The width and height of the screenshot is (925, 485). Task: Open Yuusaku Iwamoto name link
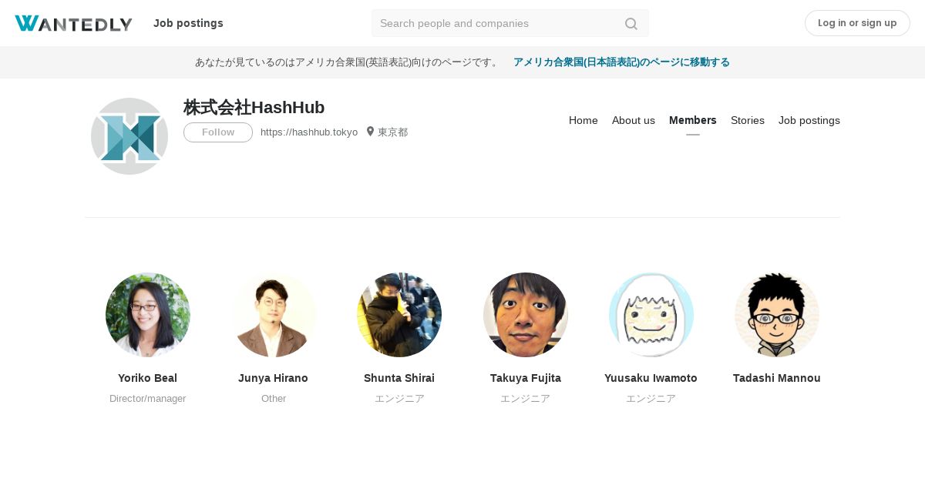(651, 378)
